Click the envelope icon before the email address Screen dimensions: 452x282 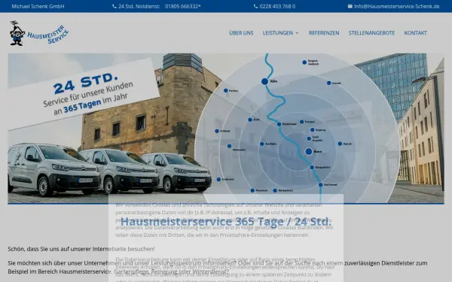[350, 6]
